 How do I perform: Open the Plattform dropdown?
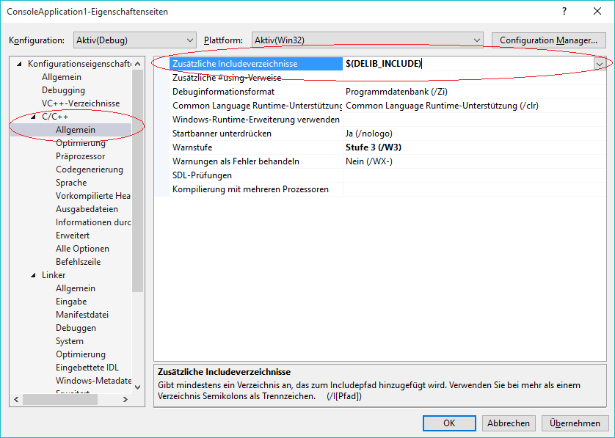(367, 40)
